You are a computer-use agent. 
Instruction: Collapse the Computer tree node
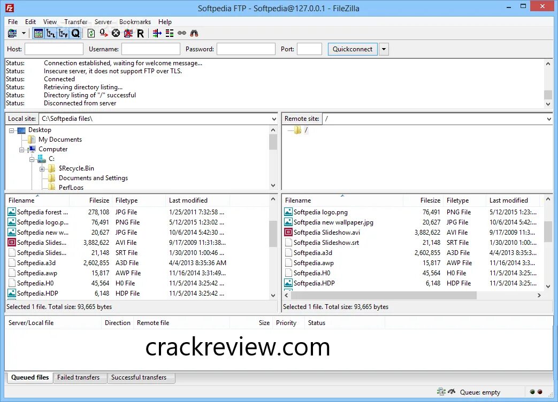pos(22,150)
